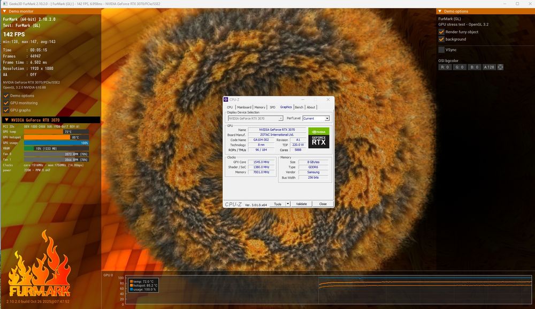Screen dimensions: 535x309
Task: Click the fan 0 RPM bar
Action: point(56,154)
